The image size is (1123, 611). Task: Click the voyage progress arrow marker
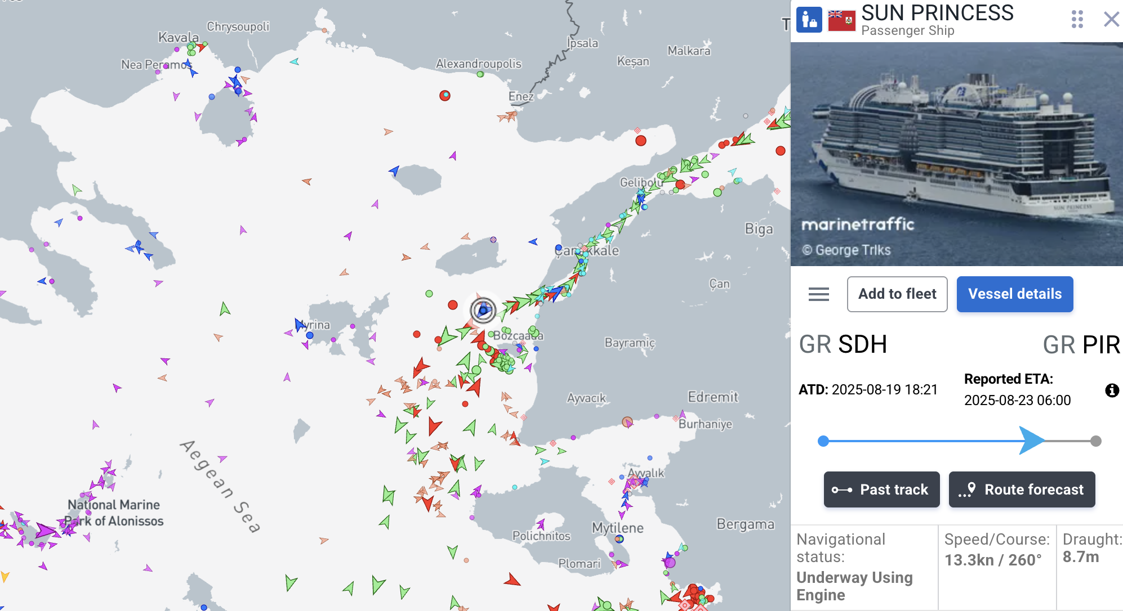[x=1032, y=441]
